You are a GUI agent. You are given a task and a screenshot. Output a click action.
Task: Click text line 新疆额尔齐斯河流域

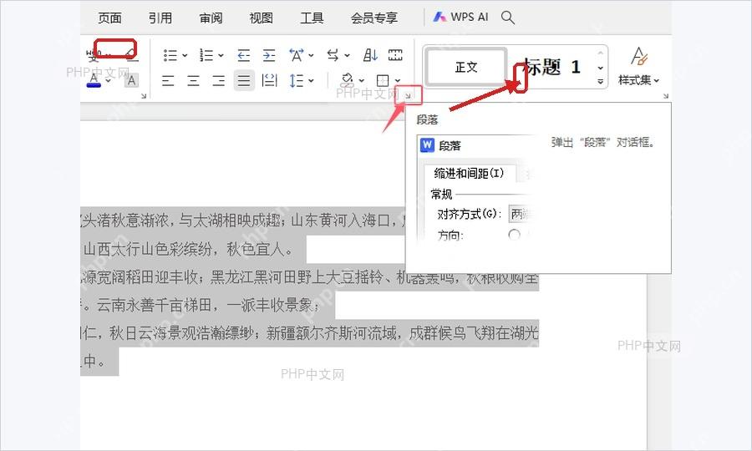[x=332, y=332]
